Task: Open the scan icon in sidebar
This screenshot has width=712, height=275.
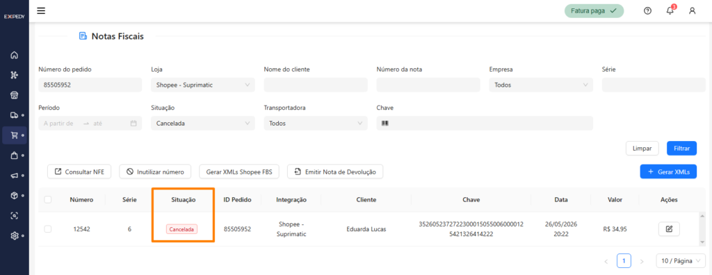Action: [x=14, y=215]
